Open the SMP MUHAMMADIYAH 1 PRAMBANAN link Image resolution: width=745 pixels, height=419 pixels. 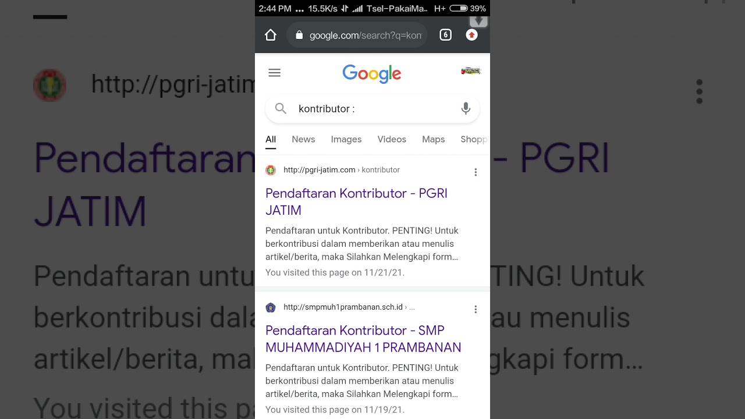363,339
